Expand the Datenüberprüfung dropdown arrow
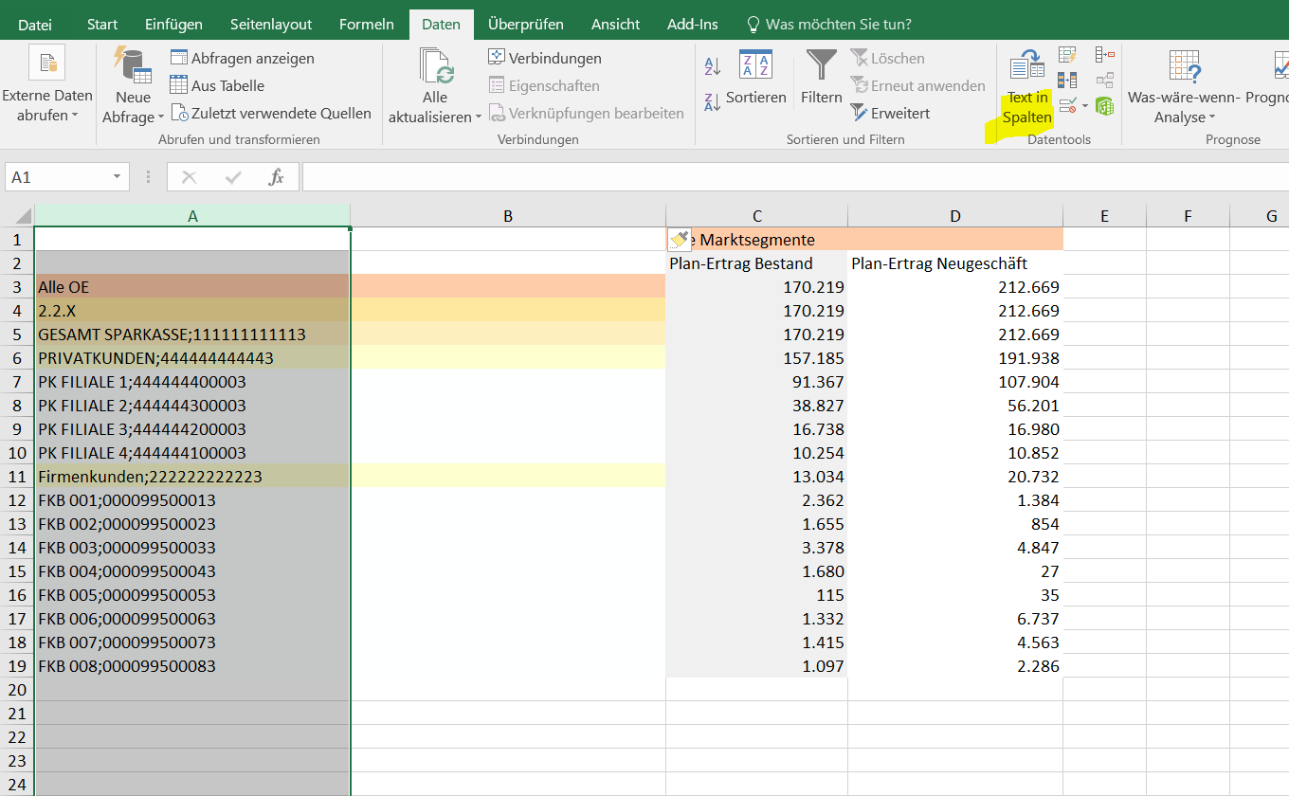Viewport: 1289px width, 796px height. pos(1085,106)
